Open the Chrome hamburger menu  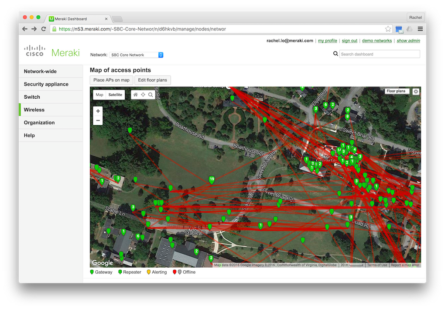point(420,29)
